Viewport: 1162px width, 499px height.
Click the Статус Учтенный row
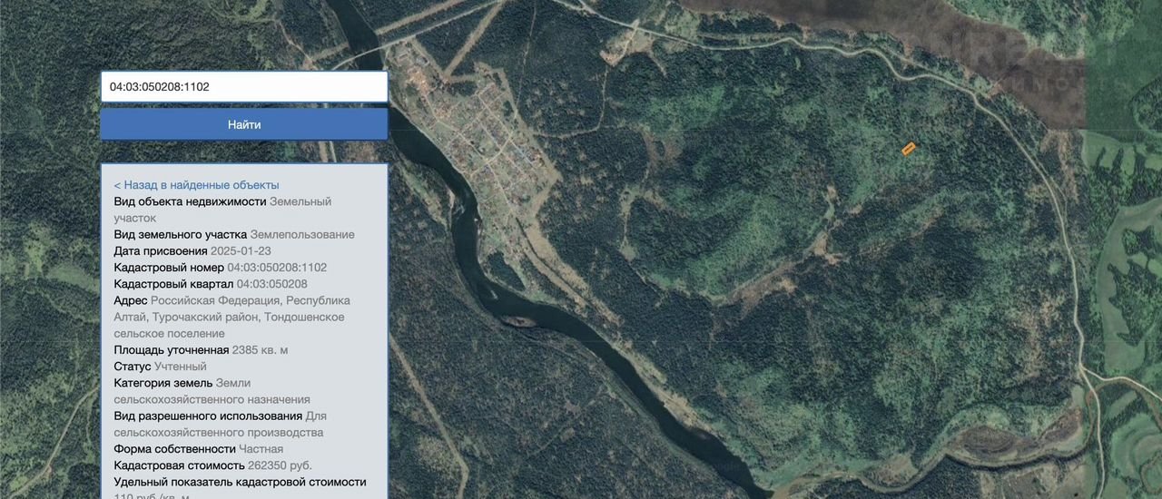pos(160,367)
